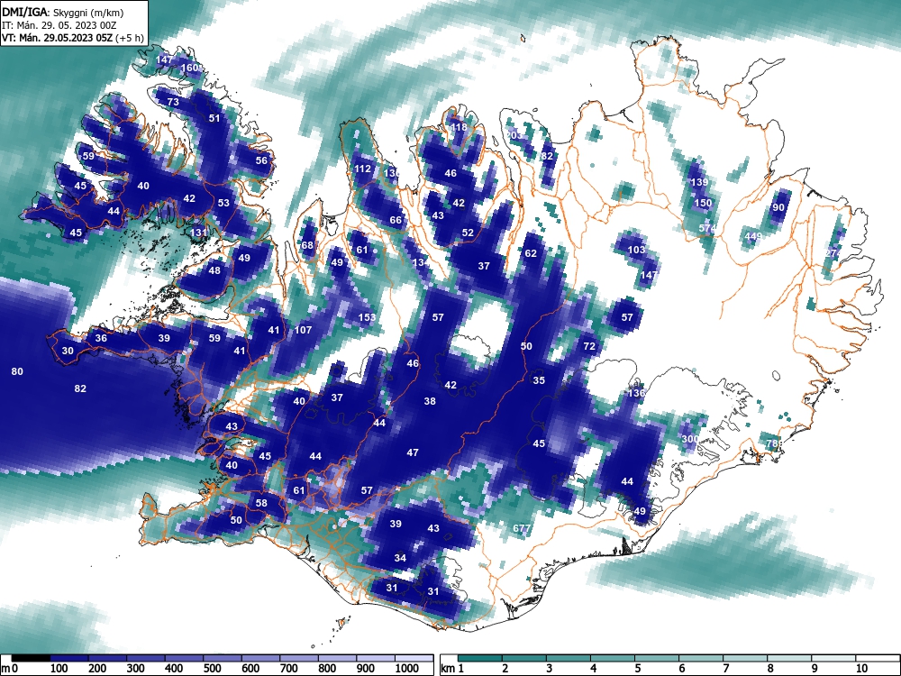The height and width of the screenshot is (676, 901).
Task: Click the visibility value "80" over the ocean
Action: 17,372
